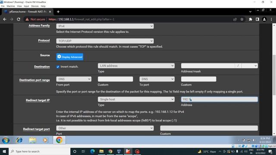Click the Redirect target IP label
Screen dimensions: 276x155
(38, 100)
